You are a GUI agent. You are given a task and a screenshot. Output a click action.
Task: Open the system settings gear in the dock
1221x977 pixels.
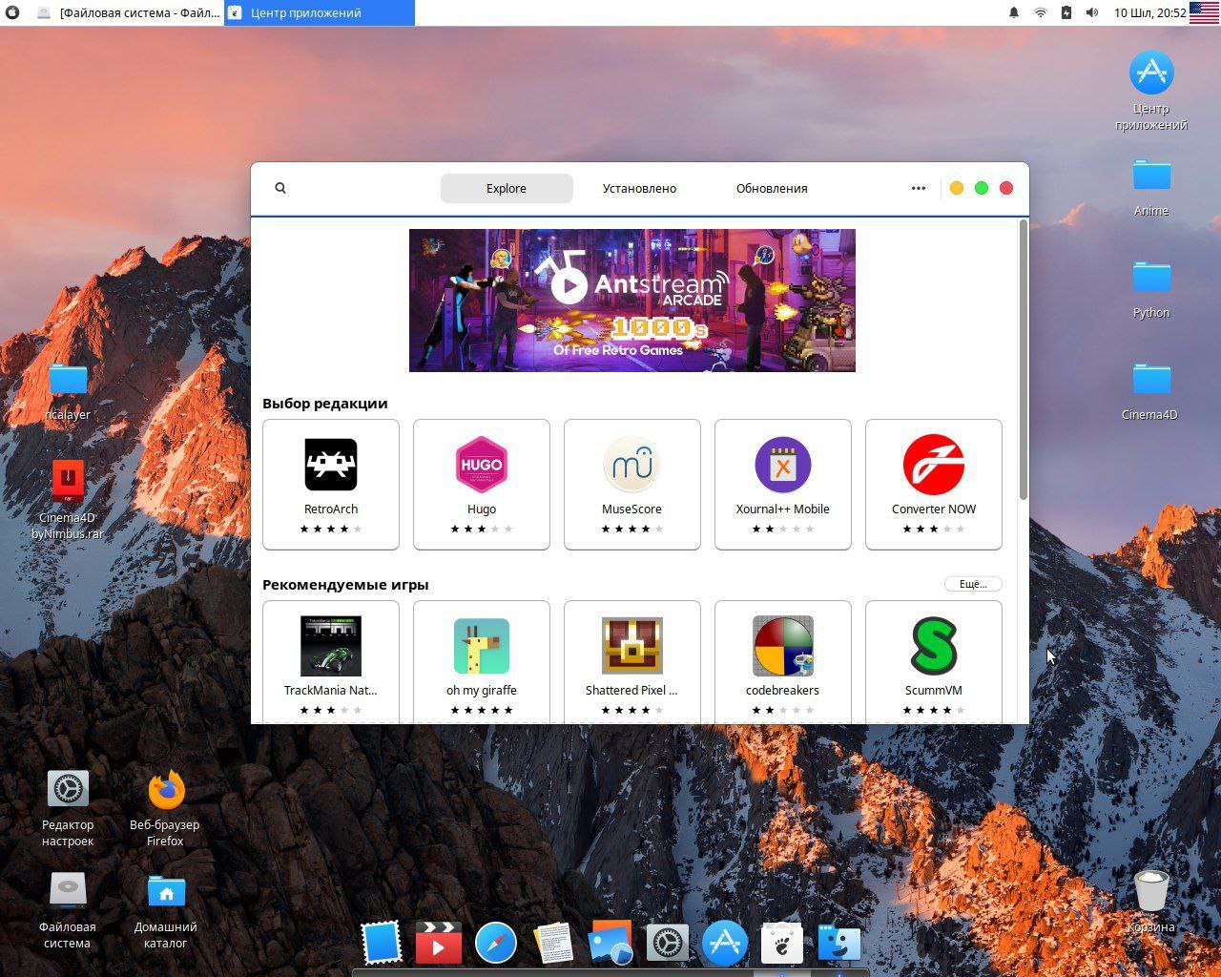tap(668, 943)
